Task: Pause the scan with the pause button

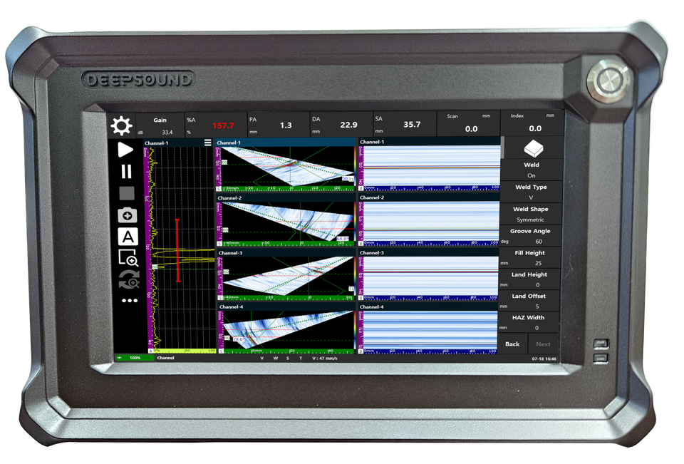Action: point(127,171)
